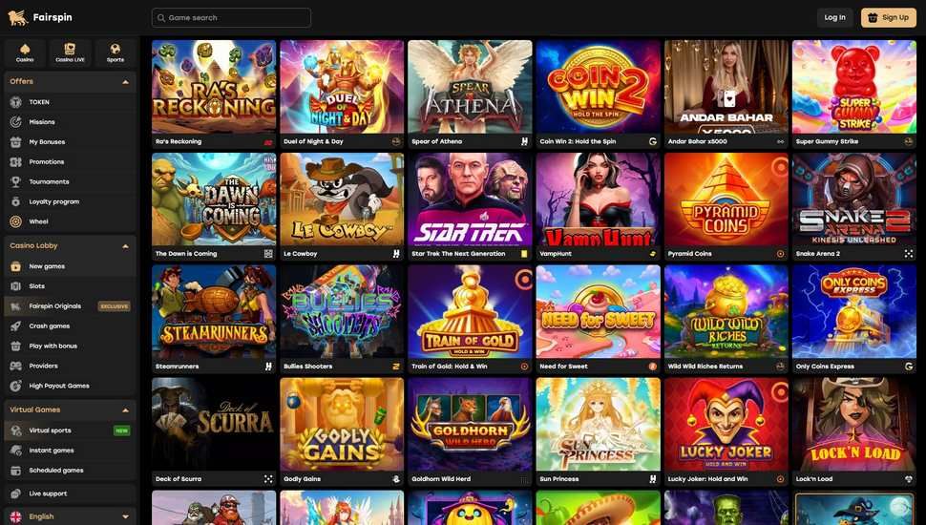Open the Casino LIVE icon
This screenshot has width=926, height=525.
pyautogui.click(x=70, y=49)
